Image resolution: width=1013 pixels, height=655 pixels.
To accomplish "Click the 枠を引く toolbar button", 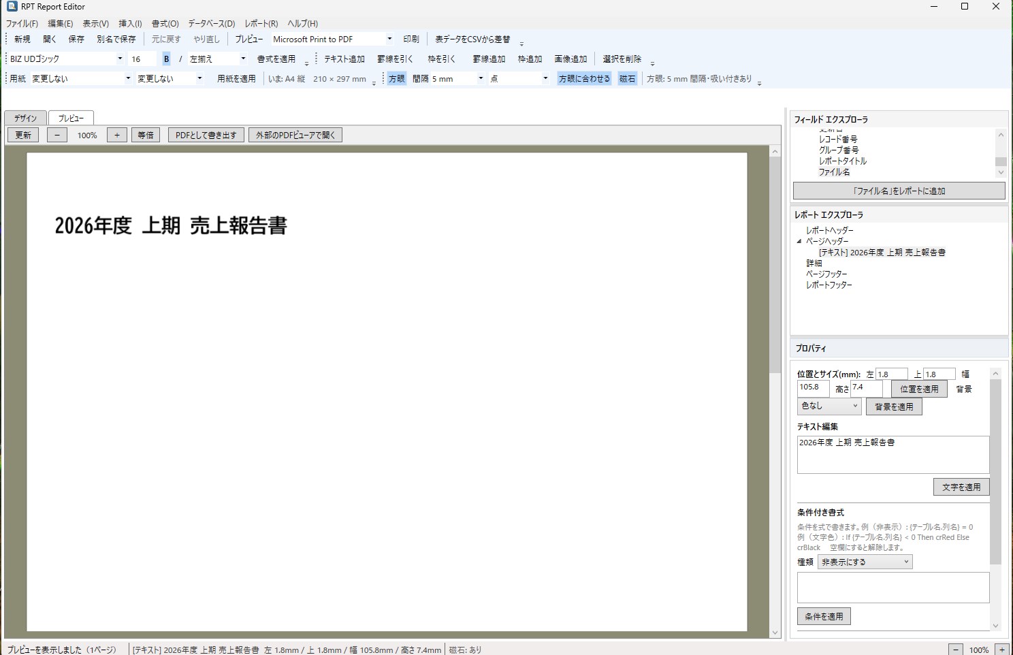I will coord(441,59).
